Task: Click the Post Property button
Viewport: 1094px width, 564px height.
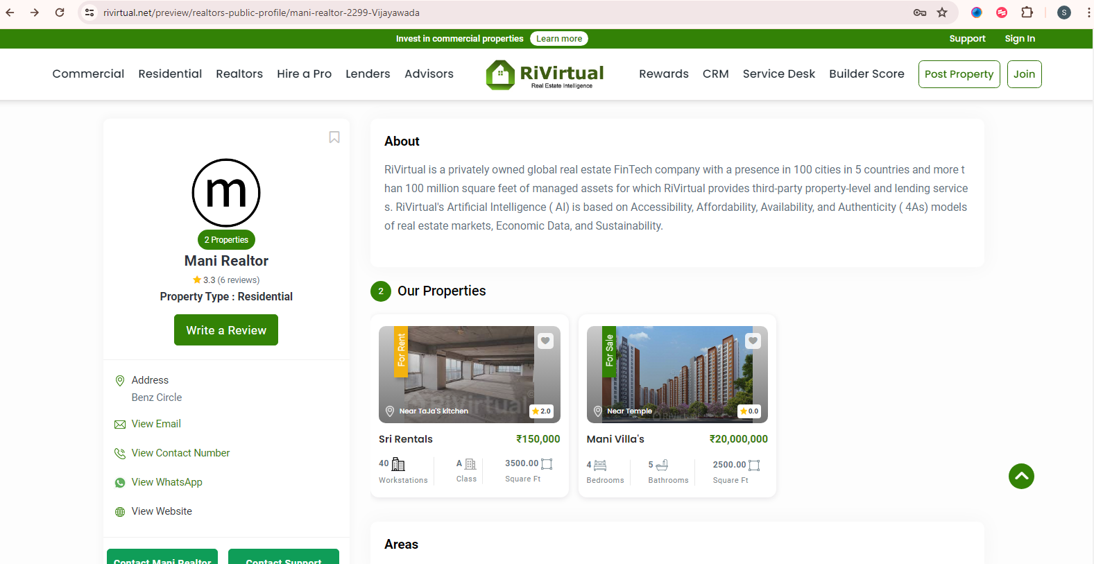Action: (x=959, y=74)
